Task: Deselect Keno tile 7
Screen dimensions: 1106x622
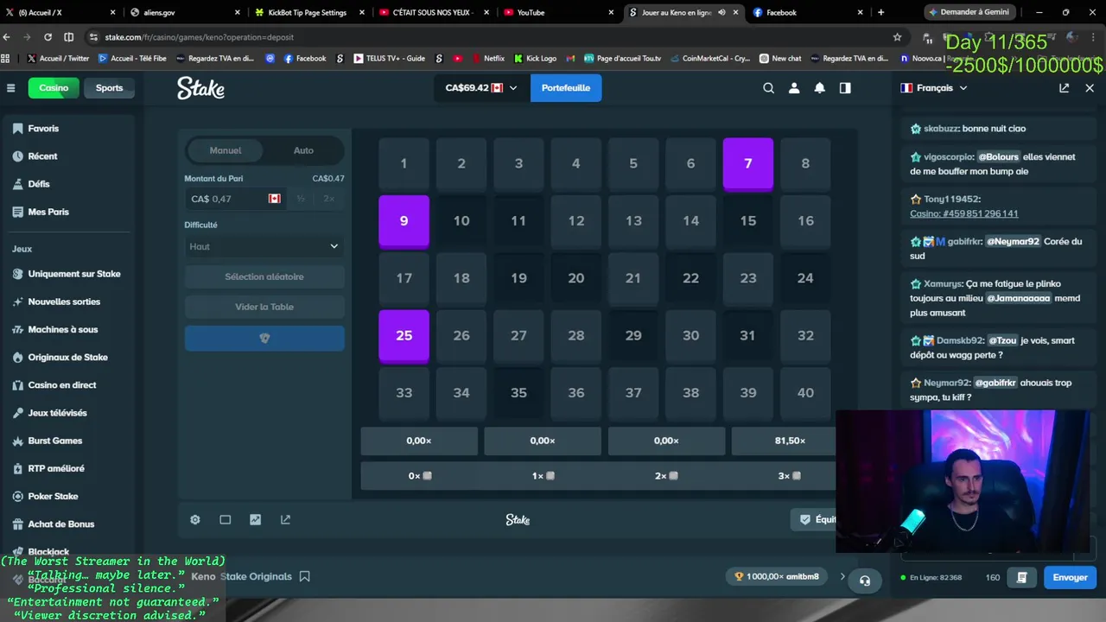Action: click(748, 163)
